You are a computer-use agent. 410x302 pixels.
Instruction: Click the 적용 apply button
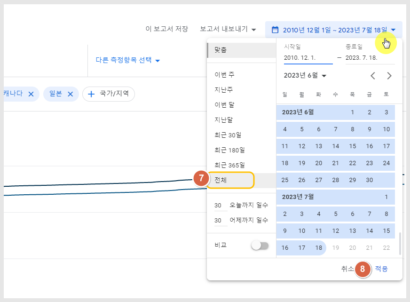pos(381,269)
